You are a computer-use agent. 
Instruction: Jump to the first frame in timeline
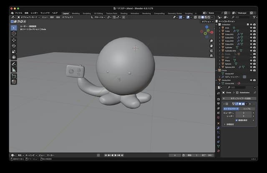tap(106, 155)
